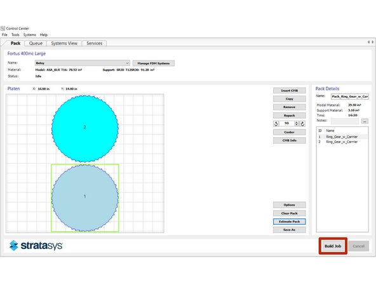Open pack Options
The image size is (376, 282).
[290, 205]
